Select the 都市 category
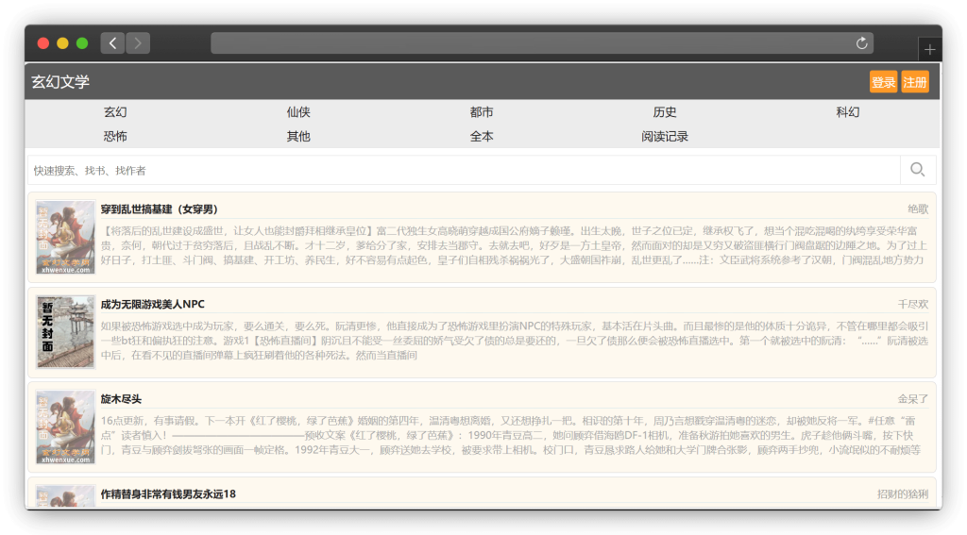The width and height of the screenshot is (967, 535). [482, 112]
